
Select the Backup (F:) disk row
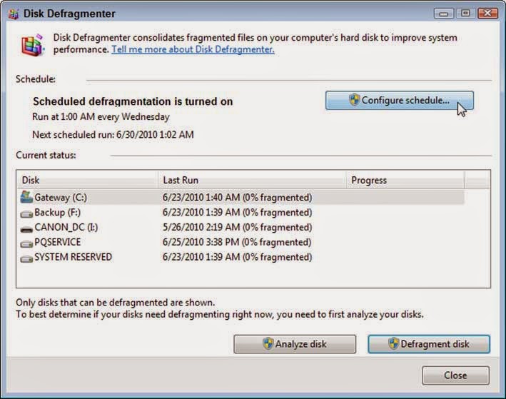pos(241,213)
